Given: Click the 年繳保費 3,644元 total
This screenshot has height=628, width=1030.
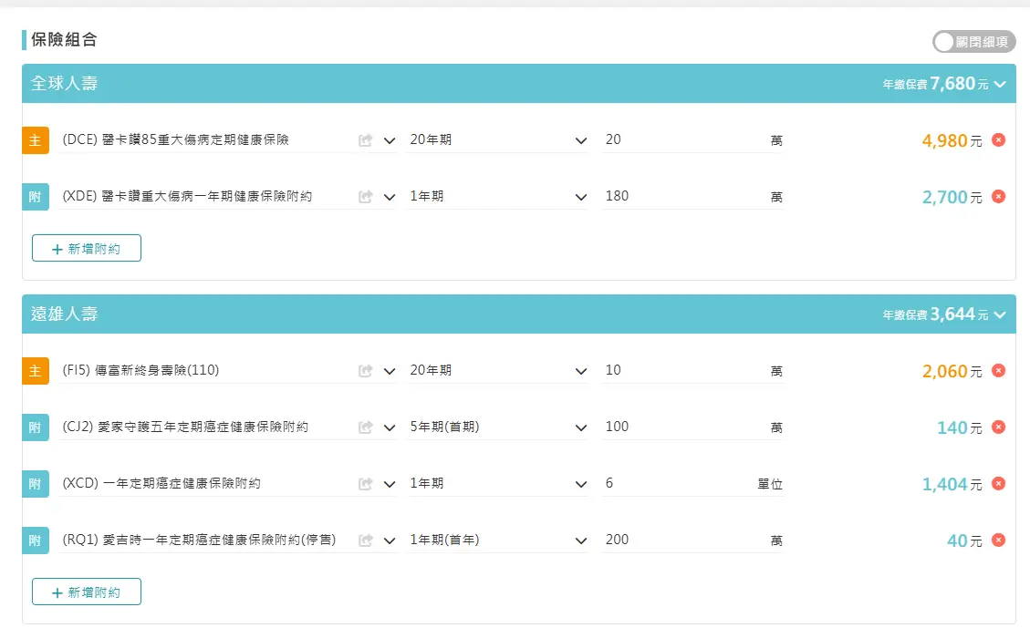Looking at the screenshot, I should point(935,315).
